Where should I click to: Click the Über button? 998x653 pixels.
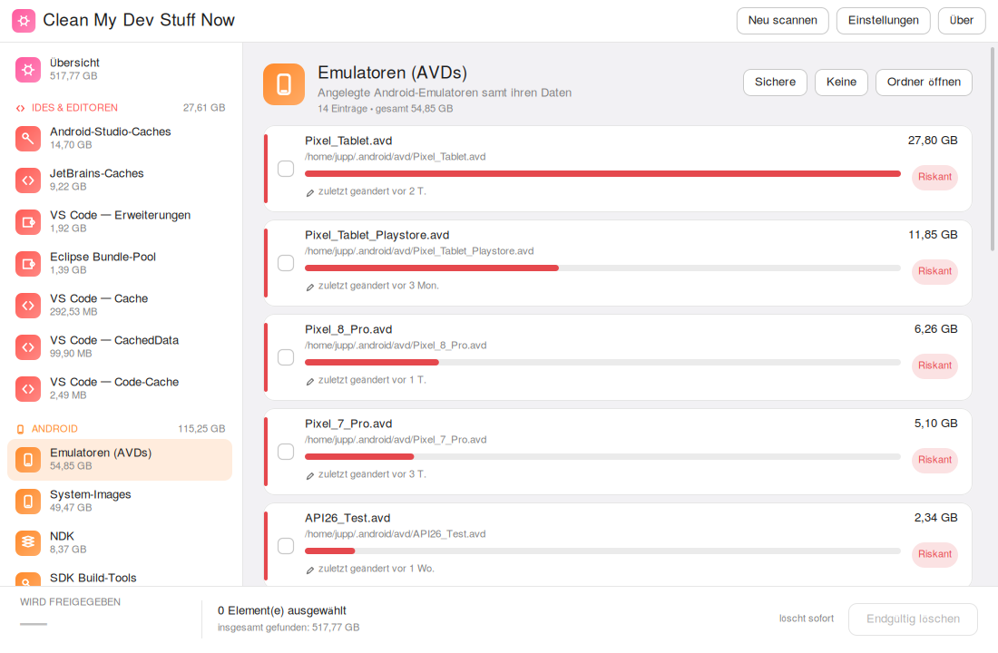tap(961, 20)
